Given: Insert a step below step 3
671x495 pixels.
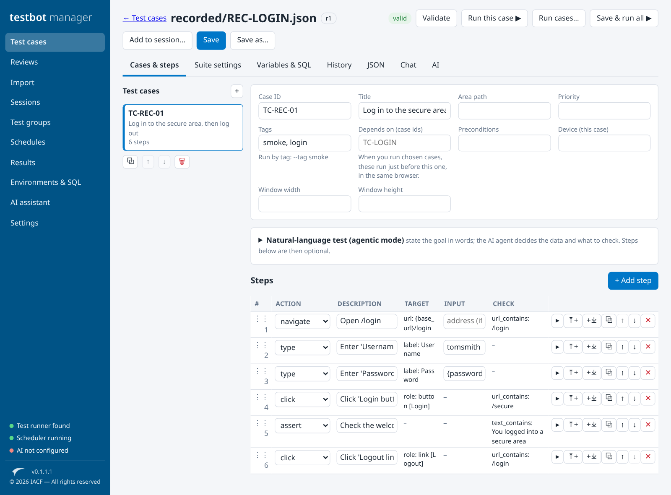Looking at the screenshot, I should tap(591, 373).
